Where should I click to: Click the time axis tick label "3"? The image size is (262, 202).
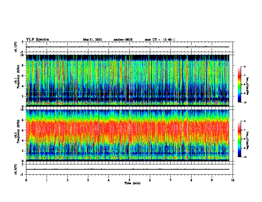[88, 180]
